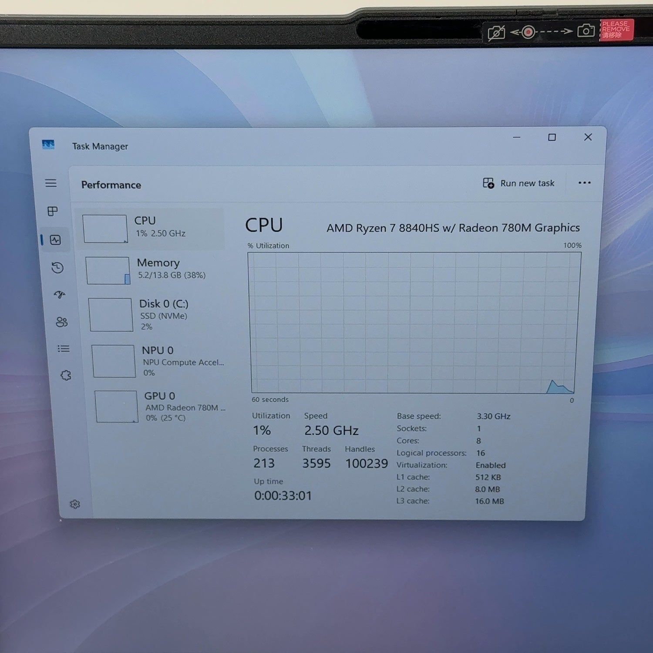Maximize the Task Manager window
This screenshot has width=653, height=653.
click(552, 138)
